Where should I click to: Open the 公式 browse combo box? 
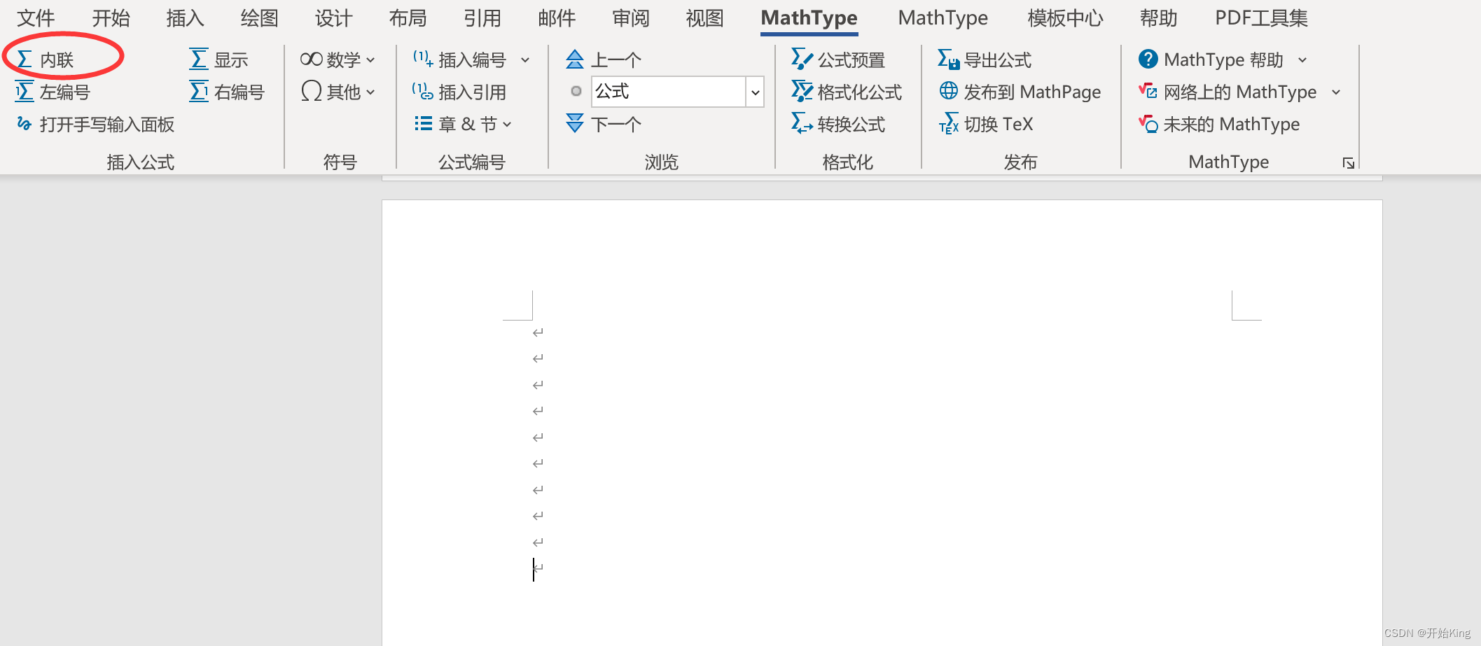755,92
